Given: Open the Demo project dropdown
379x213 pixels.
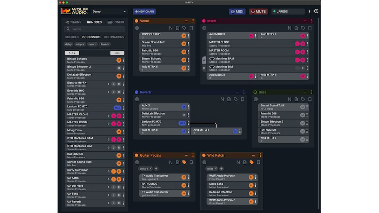Looking at the screenshot, I should [109, 11].
